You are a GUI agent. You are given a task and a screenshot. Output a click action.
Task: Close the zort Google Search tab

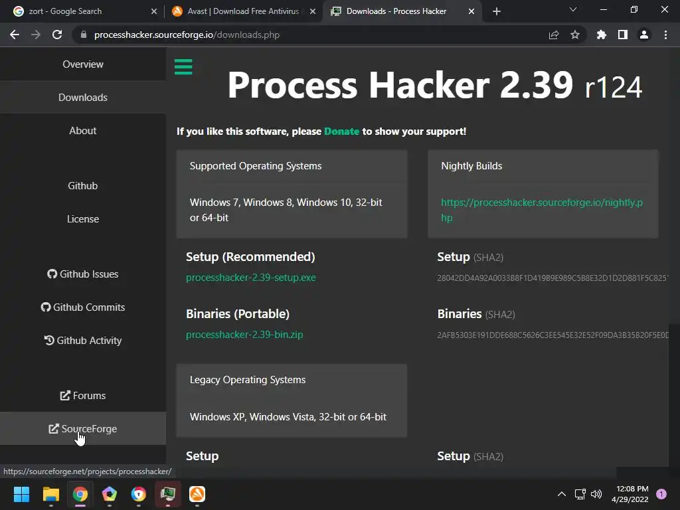click(154, 11)
